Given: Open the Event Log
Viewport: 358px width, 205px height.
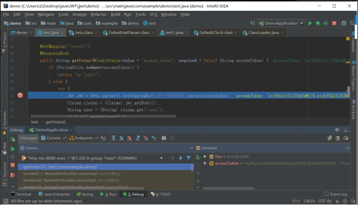Looking at the screenshot, I should point(336,194).
